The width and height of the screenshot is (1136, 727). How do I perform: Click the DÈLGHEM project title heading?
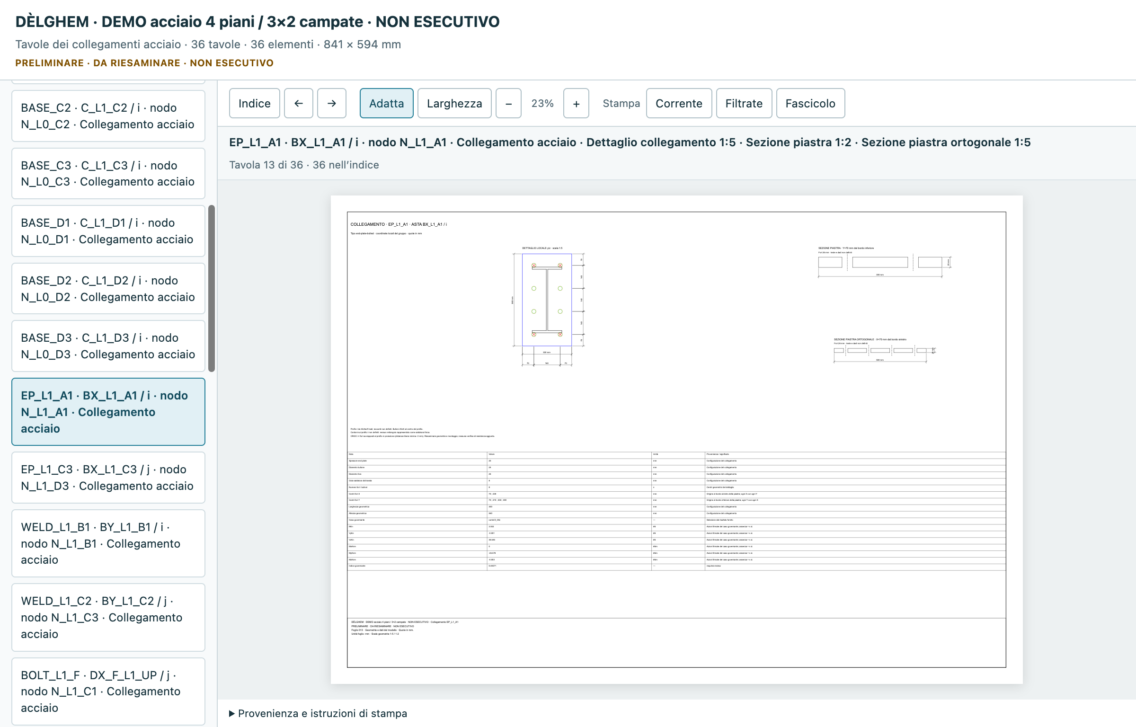(x=257, y=21)
